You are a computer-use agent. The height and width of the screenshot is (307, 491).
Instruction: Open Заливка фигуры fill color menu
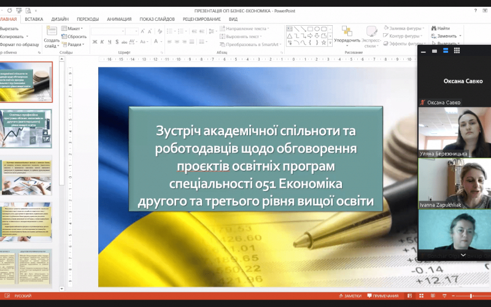click(404, 28)
